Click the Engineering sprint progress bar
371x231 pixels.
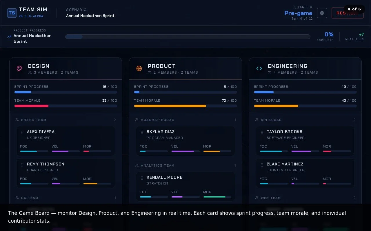click(x=305, y=92)
